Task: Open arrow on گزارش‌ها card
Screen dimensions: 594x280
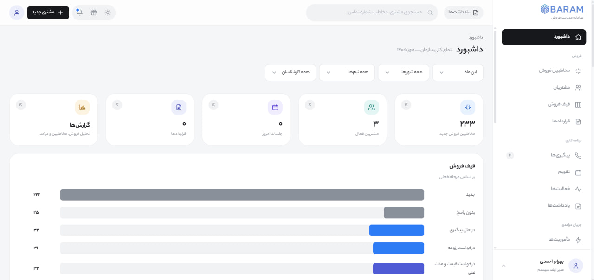Action: (x=21, y=105)
